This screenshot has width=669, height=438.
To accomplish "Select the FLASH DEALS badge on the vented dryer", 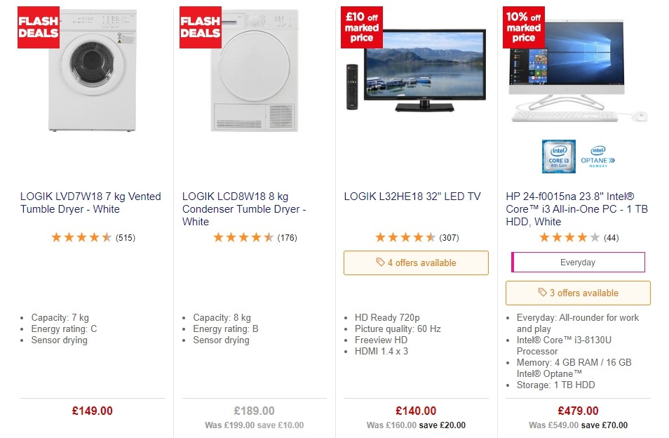I will pos(37,27).
